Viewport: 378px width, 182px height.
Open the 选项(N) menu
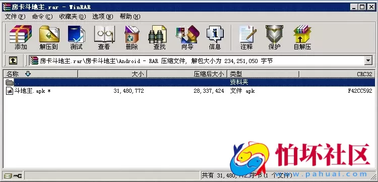click(x=103, y=17)
